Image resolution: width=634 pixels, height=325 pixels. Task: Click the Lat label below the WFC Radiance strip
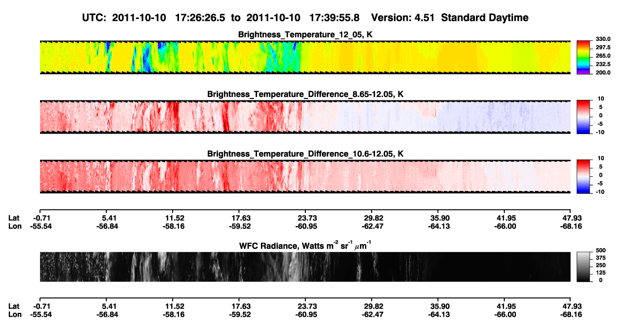tap(14, 306)
